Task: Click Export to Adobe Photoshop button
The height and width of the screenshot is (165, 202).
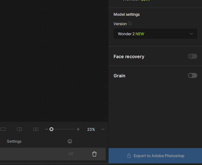Action: (x=155, y=156)
